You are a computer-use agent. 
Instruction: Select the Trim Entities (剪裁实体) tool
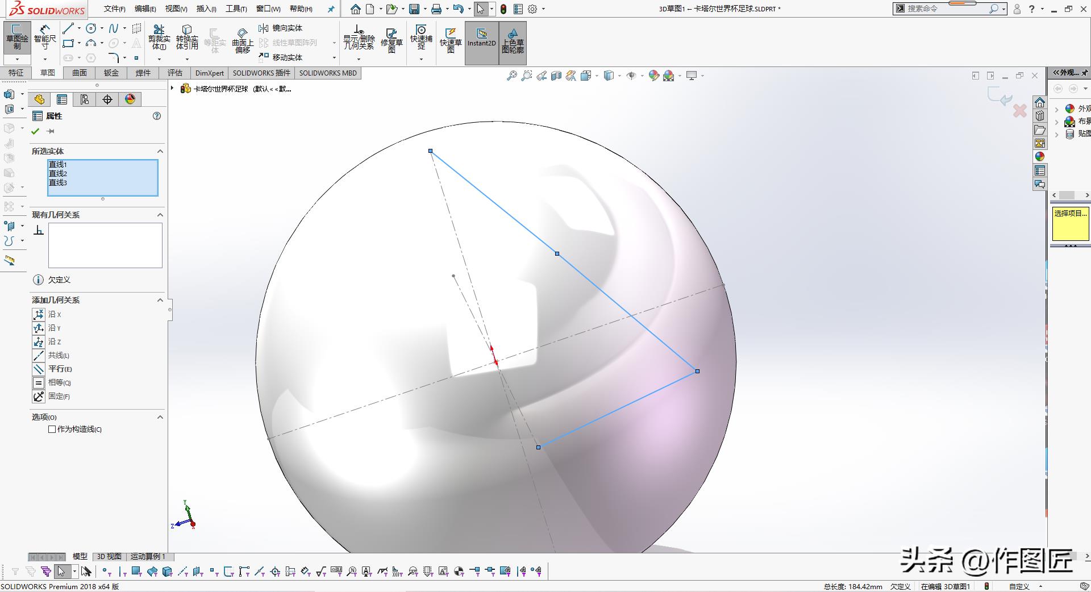(x=159, y=36)
